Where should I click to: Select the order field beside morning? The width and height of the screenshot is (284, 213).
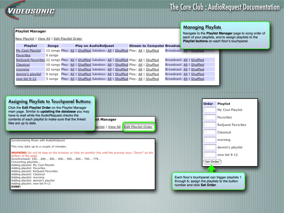click(x=210, y=140)
